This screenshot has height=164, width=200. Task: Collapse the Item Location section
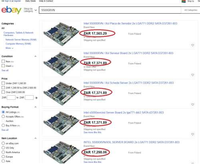point(36,138)
